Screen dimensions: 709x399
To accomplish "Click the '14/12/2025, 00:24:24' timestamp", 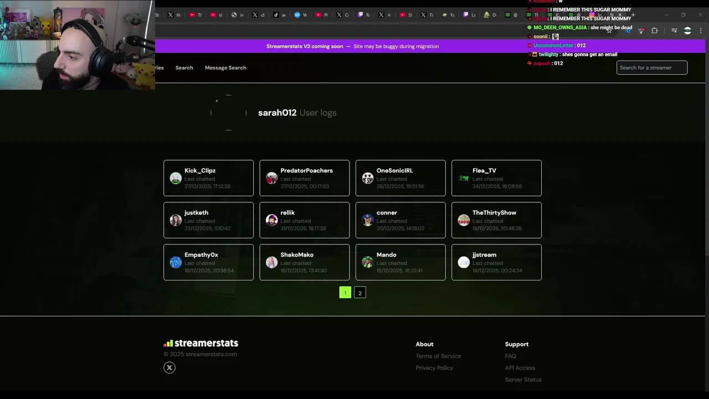I will click(497, 270).
